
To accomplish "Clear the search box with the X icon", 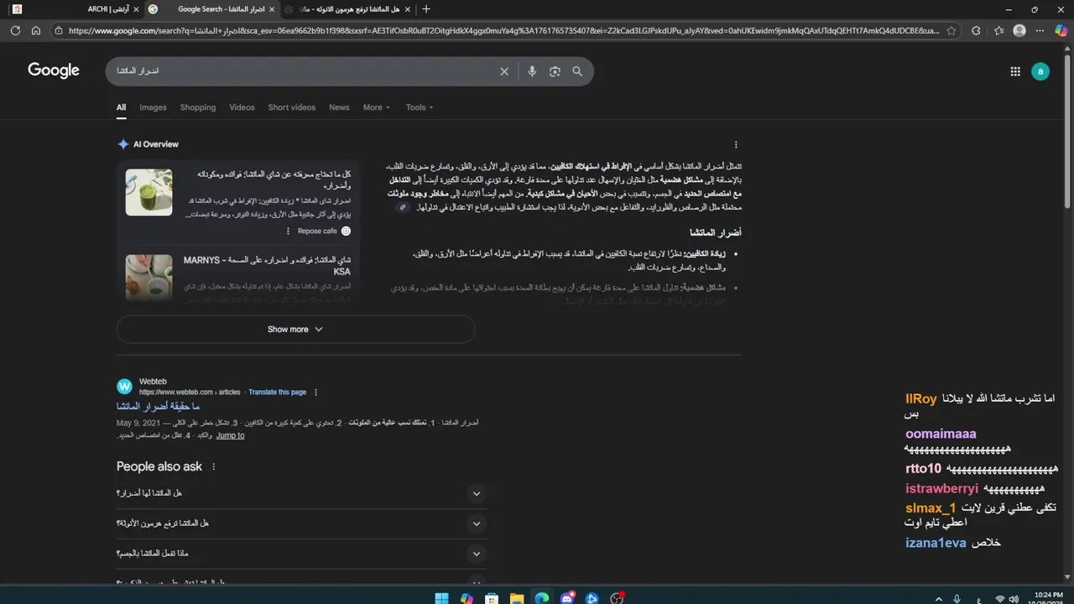I will point(504,71).
